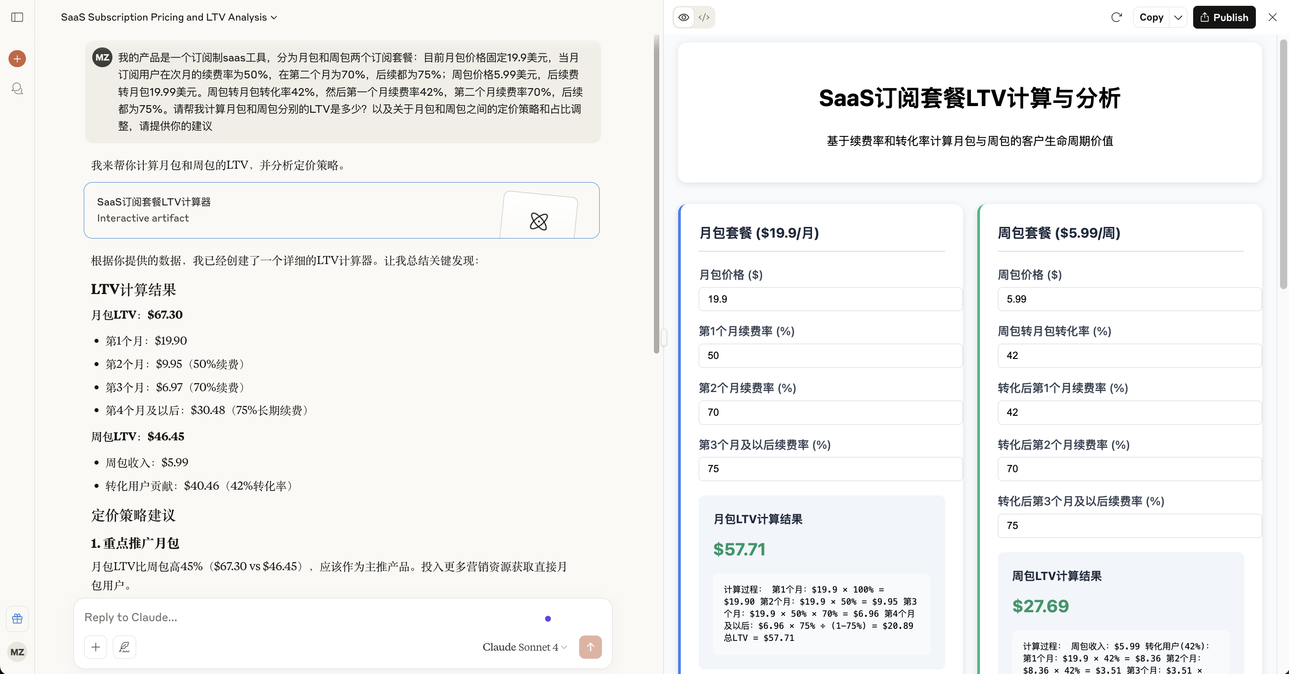This screenshot has width=1289, height=674.
Task: Publish the artifact
Action: (x=1224, y=17)
